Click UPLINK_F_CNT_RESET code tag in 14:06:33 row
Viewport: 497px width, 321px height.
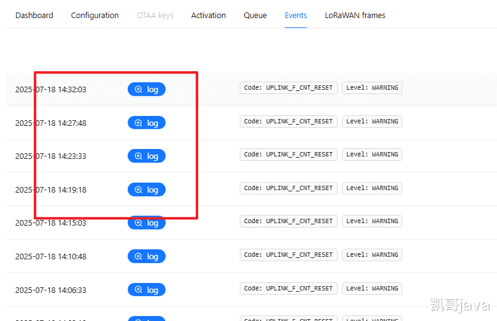tap(288, 289)
